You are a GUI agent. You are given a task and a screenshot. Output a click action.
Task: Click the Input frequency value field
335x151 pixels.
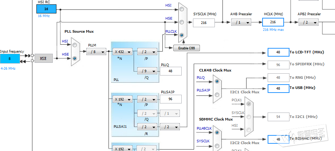click(x=10, y=58)
